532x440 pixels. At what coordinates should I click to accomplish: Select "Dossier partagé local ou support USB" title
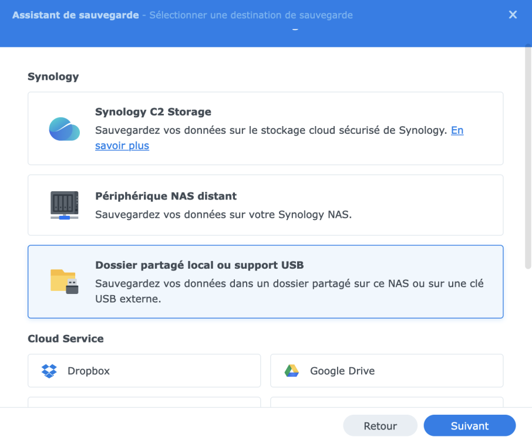[199, 265]
